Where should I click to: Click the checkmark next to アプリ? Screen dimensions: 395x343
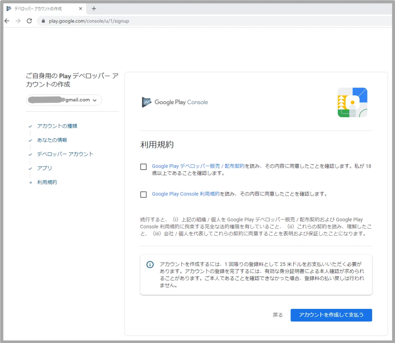[x=30, y=168]
